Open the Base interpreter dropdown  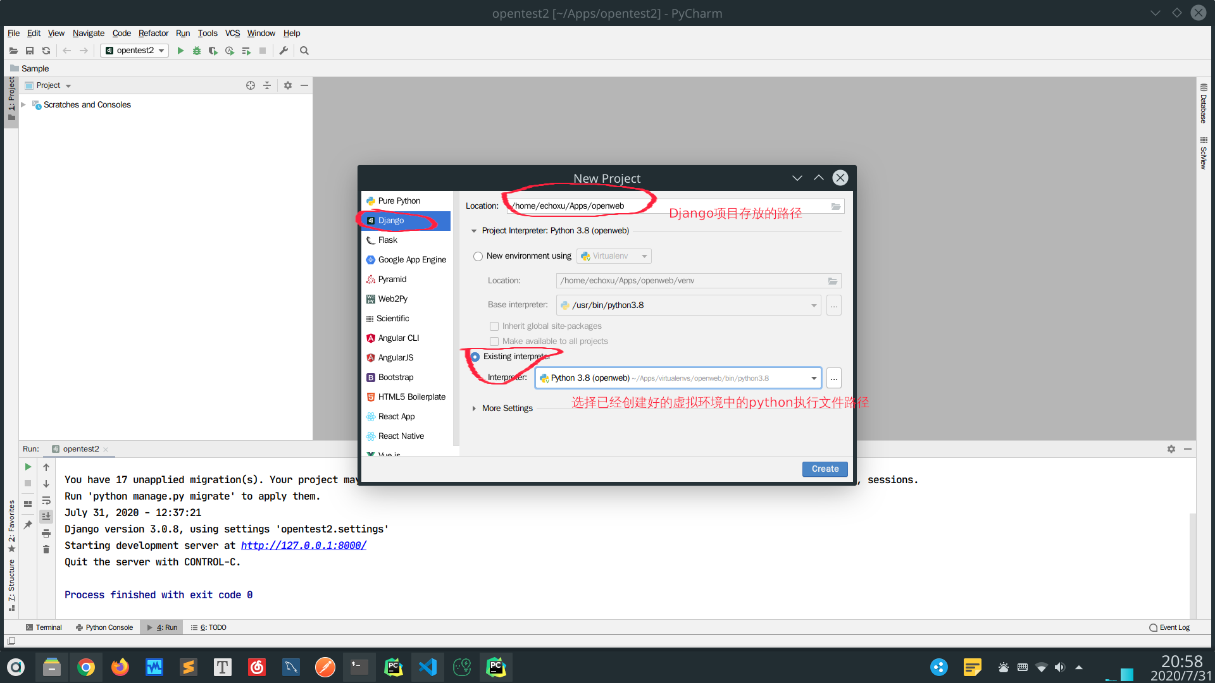(688, 305)
